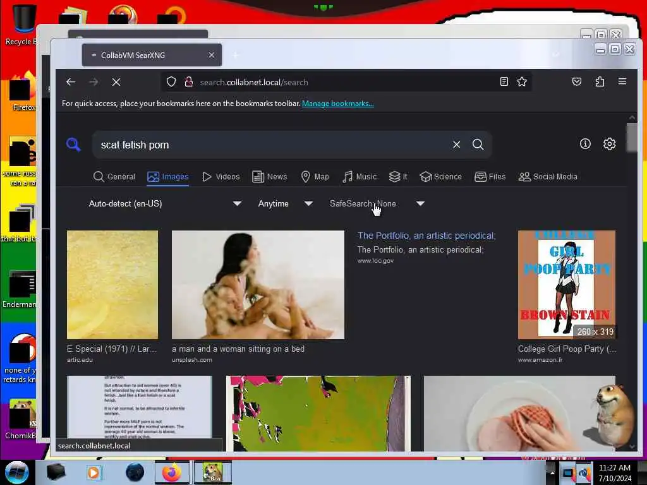The image size is (647, 485).
Task: Select the IT category tab
Action: (x=398, y=177)
